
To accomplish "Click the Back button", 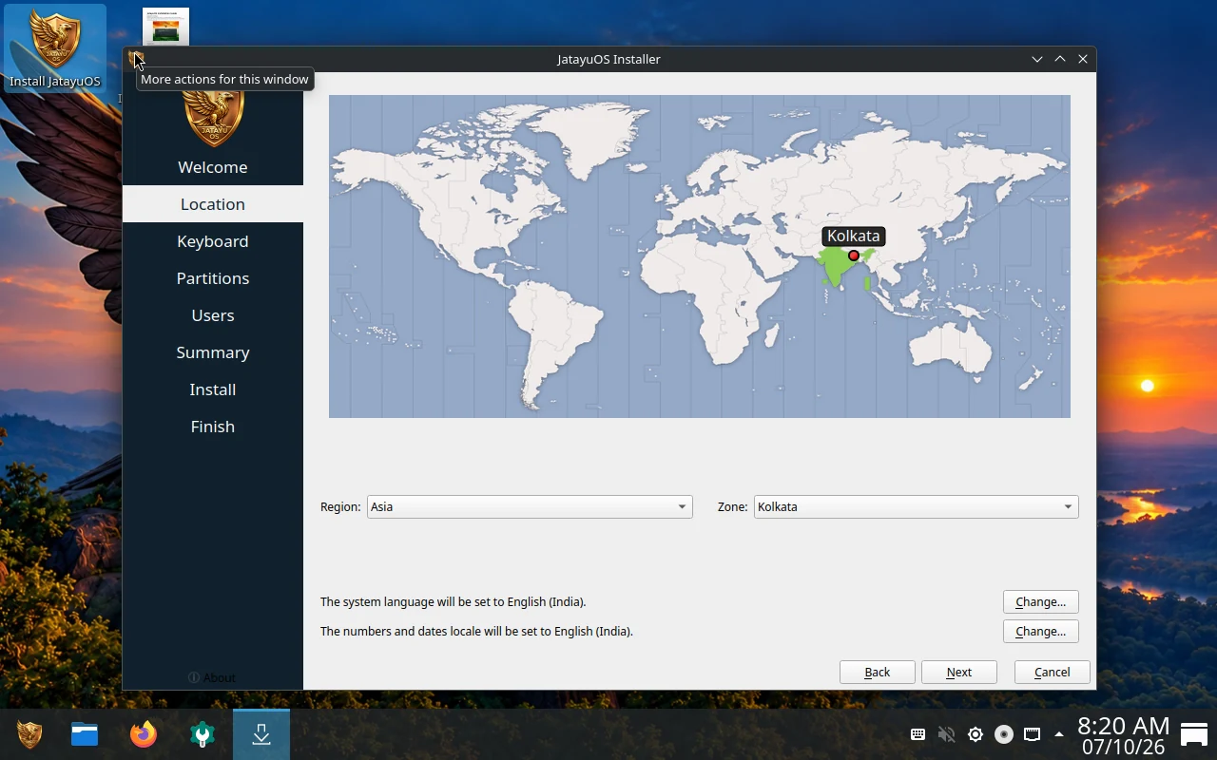I will pos(878,672).
